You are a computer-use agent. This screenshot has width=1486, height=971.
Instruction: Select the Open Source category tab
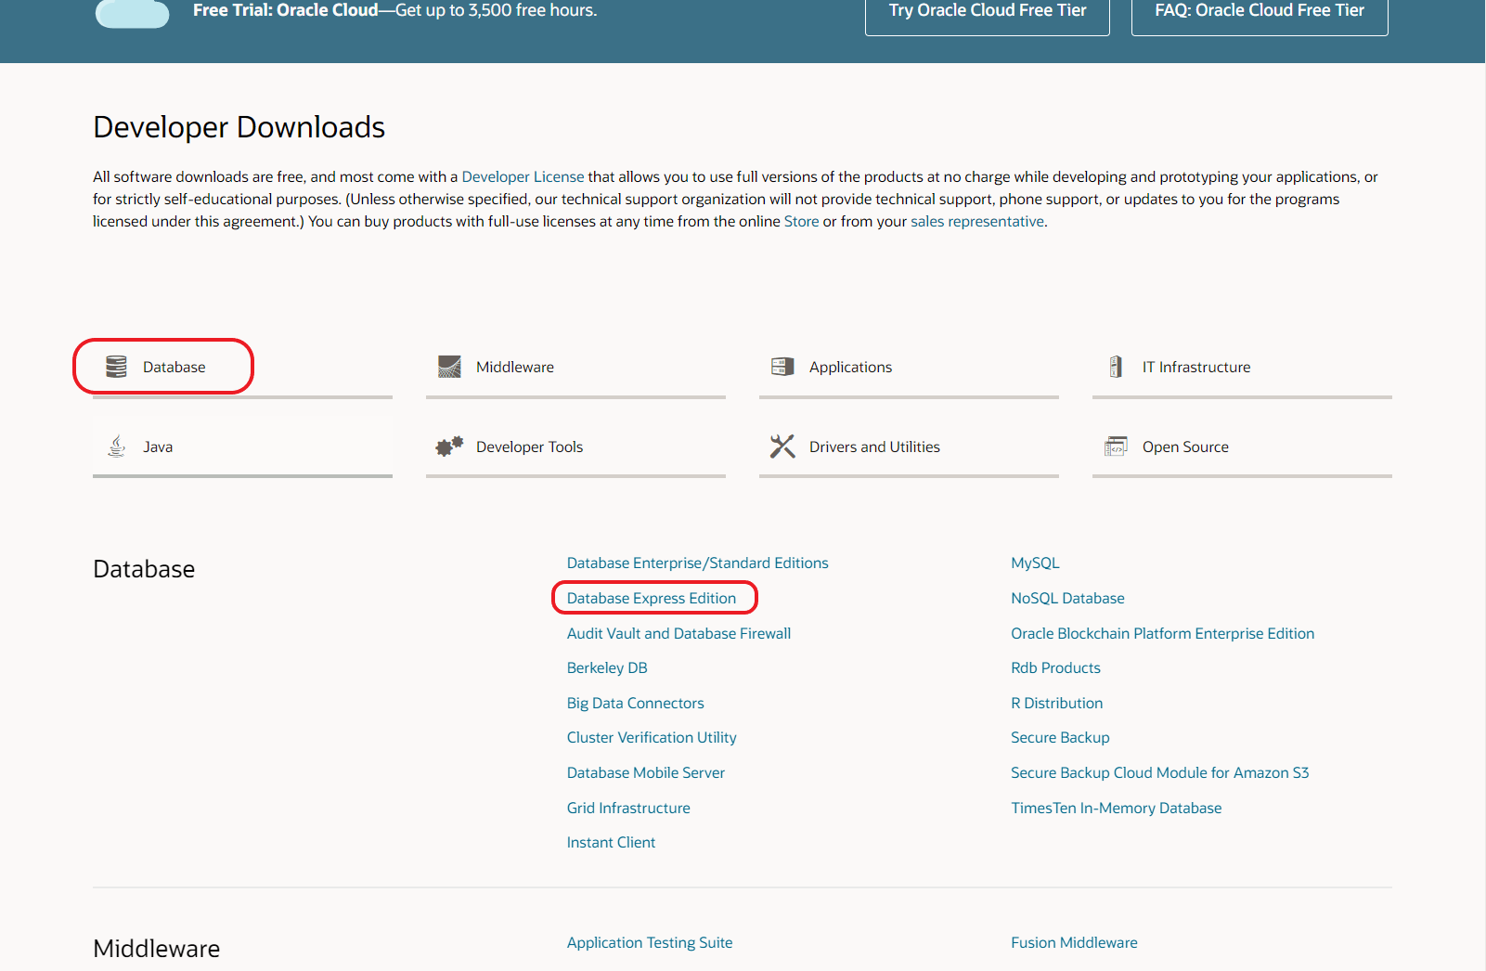pyautogui.click(x=1242, y=447)
